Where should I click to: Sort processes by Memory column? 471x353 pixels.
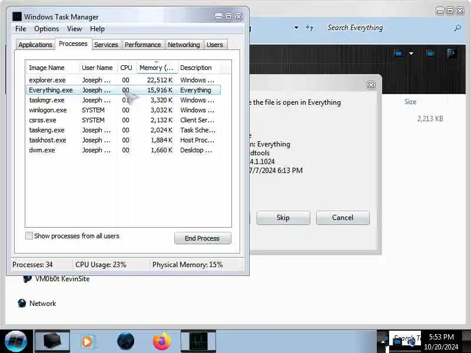click(157, 68)
